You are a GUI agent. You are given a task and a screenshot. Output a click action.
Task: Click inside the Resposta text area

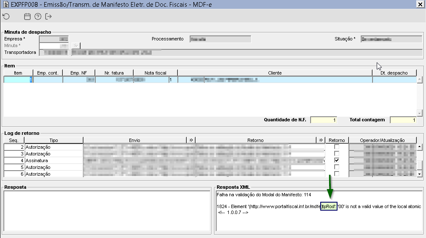107,211
